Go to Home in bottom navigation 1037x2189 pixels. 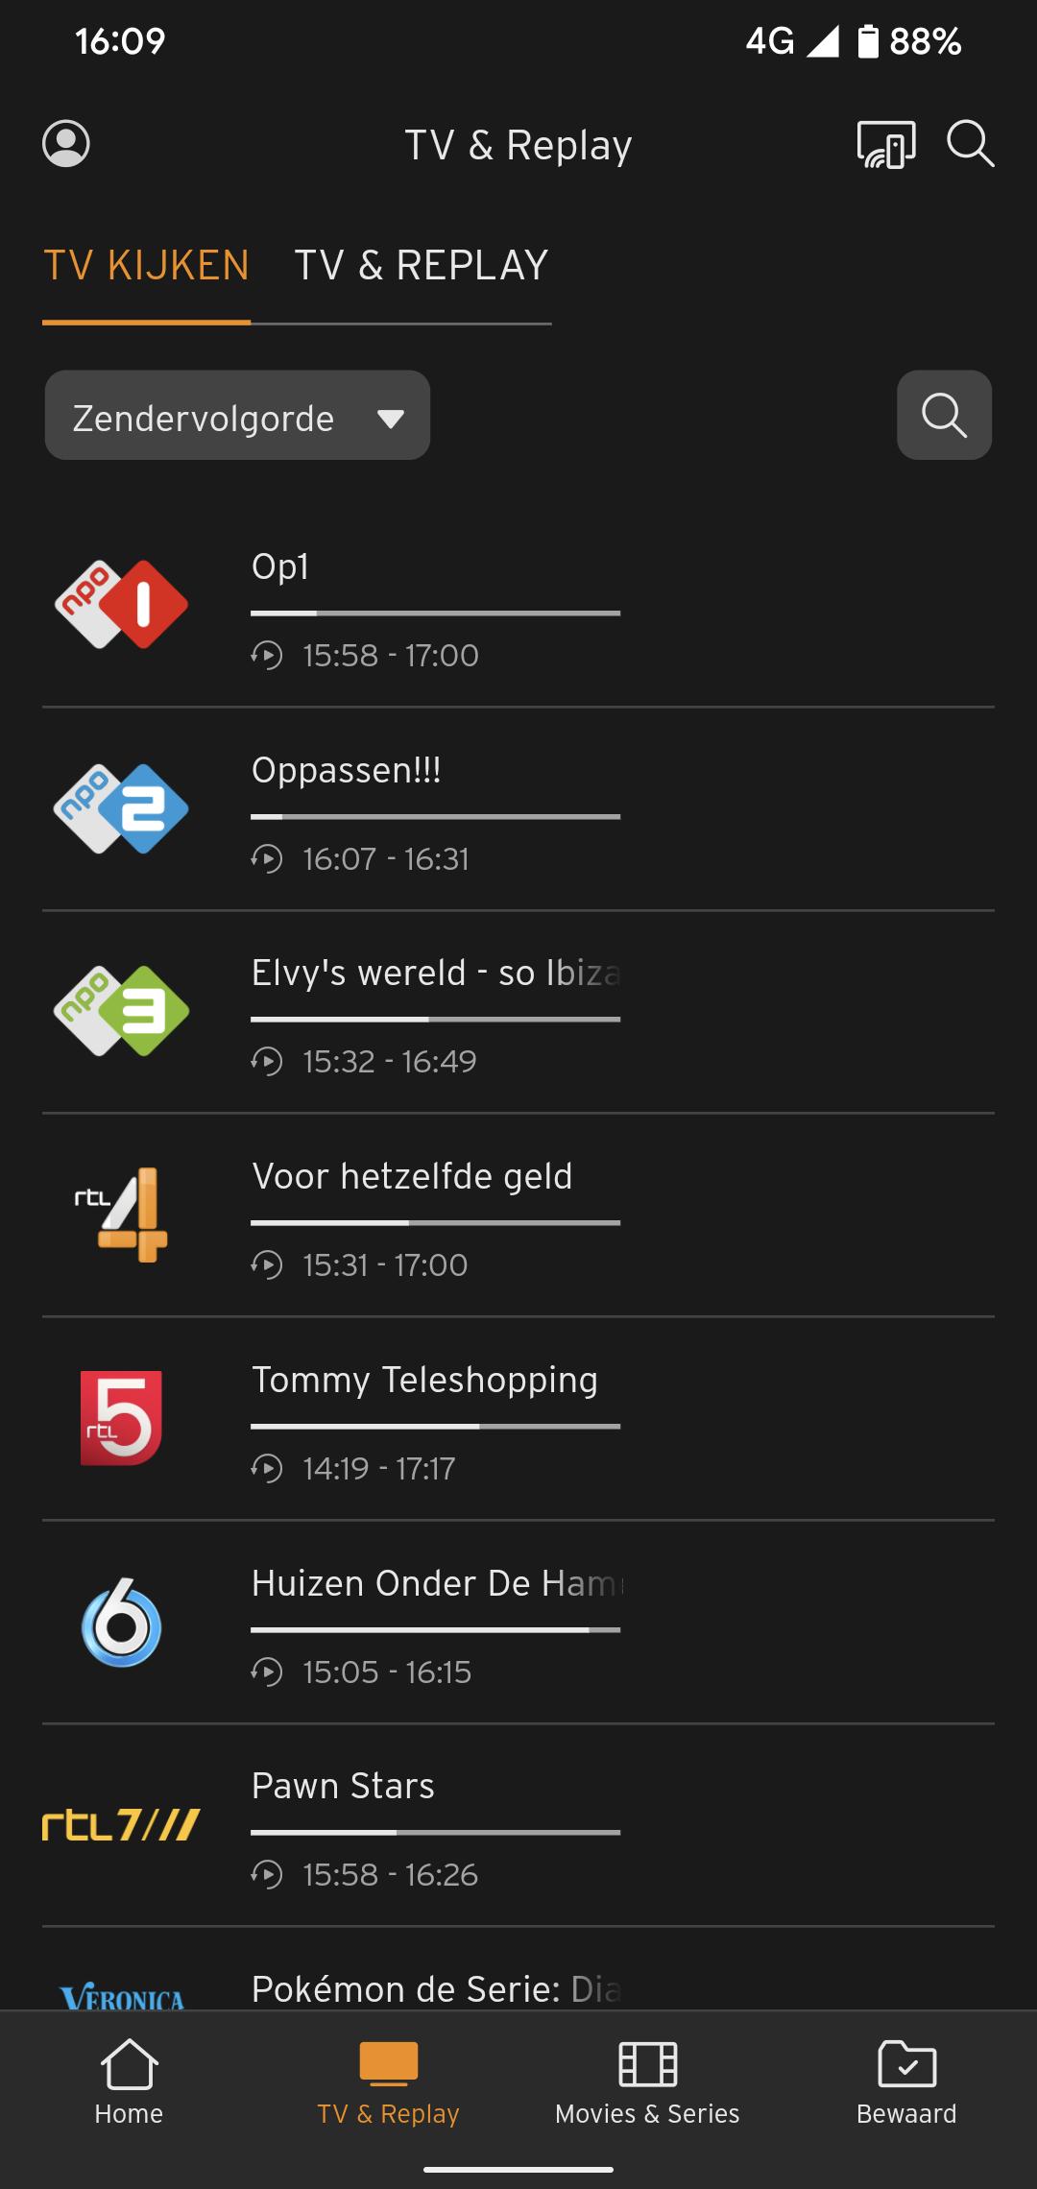tap(129, 2081)
